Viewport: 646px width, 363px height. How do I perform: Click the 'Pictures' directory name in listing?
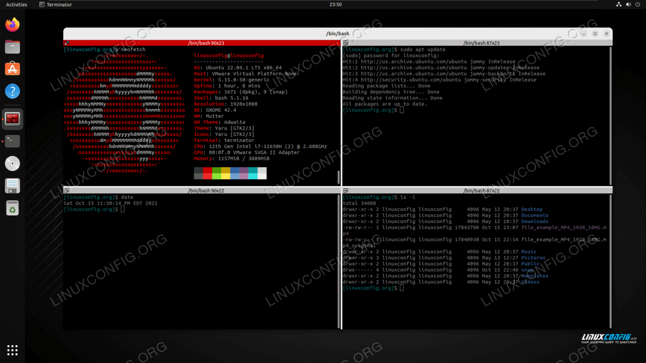pos(533,258)
